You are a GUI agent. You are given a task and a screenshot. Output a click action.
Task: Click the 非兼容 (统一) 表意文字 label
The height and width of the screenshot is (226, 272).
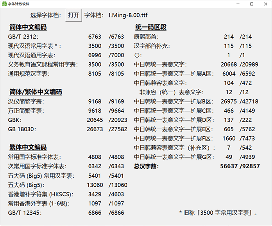coord(172,92)
